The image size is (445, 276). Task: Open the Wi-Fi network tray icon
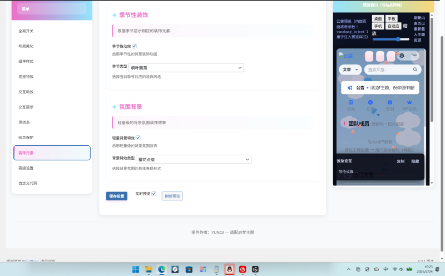pos(395,269)
